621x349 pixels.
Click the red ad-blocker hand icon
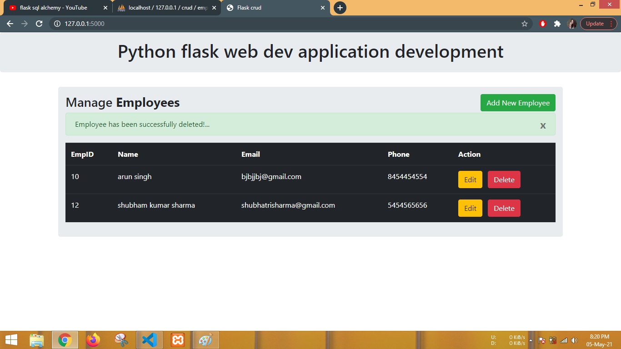pos(542,23)
